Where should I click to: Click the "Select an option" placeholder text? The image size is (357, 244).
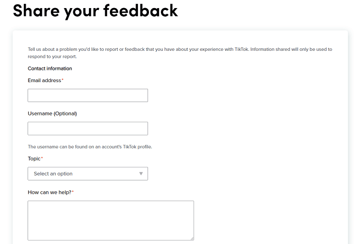click(x=53, y=174)
